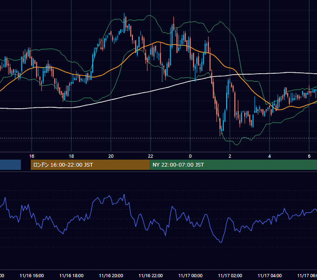Image resolution: width=317 pixels, height=280 pixels.
Task: Click the 2 hour label on price chart axis
Action: [x=230, y=156]
